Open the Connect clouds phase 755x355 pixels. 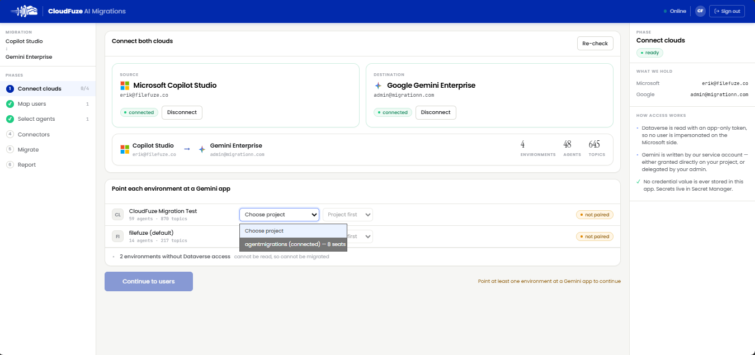point(48,88)
